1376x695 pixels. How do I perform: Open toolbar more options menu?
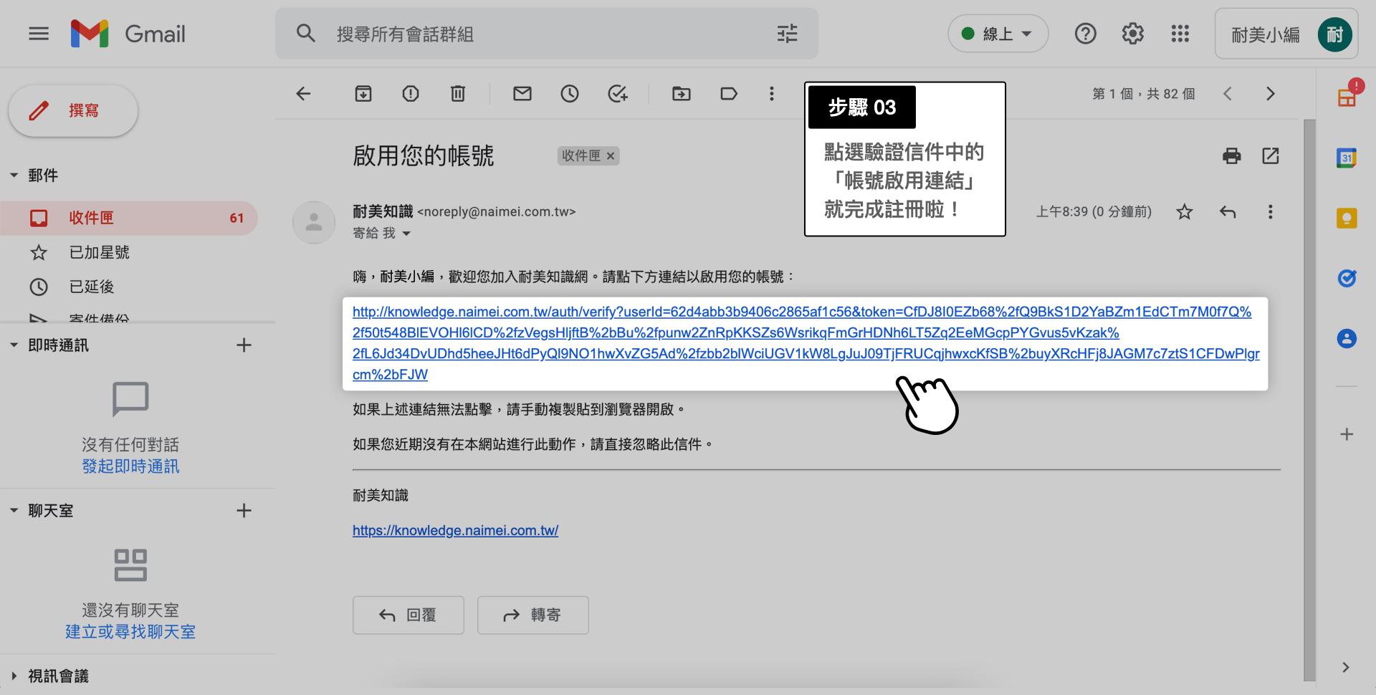click(772, 94)
